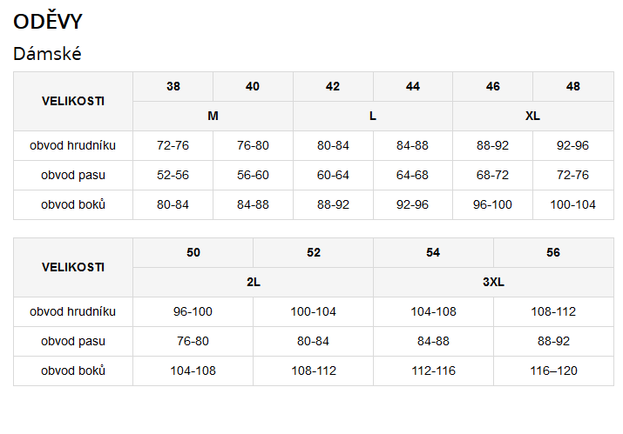The height and width of the screenshot is (434, 623).
Task: Click the first table's VELIKOSTI header
Action: [72, 101]
